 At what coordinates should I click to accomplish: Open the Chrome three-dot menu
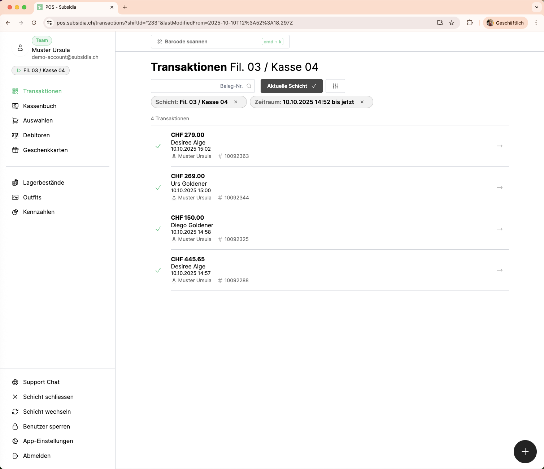(536, 23)
